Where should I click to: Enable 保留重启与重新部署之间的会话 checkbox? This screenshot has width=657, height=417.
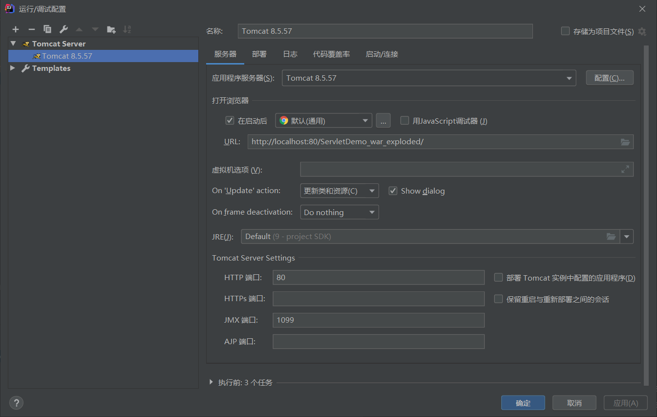[498, 299]
